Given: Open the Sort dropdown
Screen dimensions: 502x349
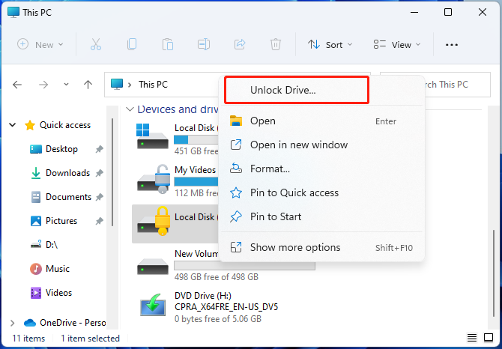Looking at the screenshot, I should 330,45.
